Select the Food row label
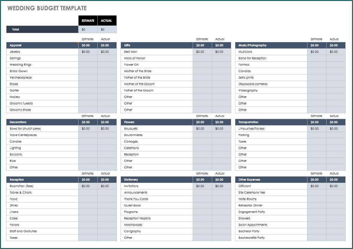The width and height of the screenshot is (353, 249). 14,199
